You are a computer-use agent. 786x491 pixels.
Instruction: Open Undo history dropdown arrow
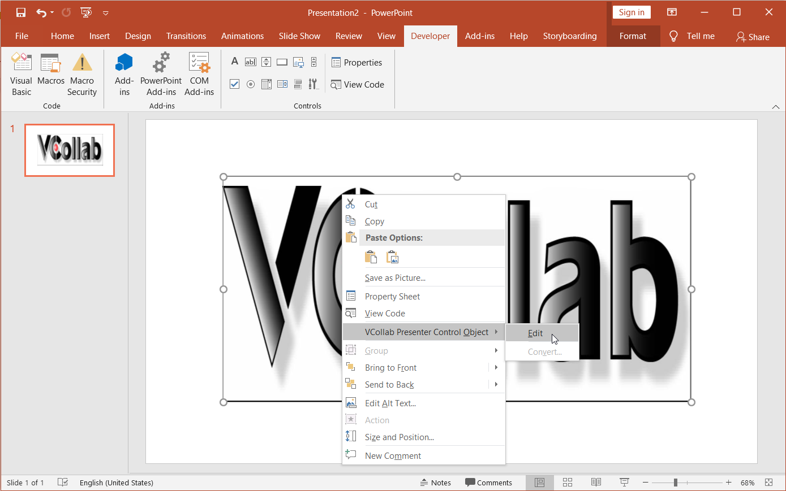pos(52,12)
